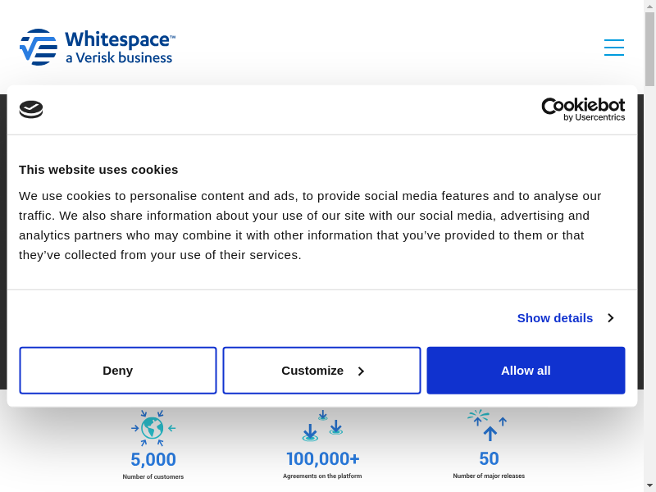
Task: Click the vertical scrollbar thumb
Action: 649,49
